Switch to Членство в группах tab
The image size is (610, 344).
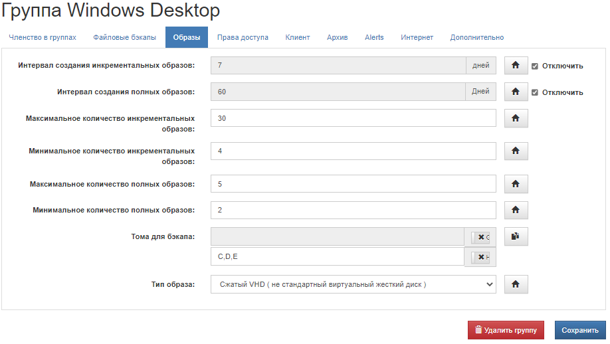[x=43, y=37]
